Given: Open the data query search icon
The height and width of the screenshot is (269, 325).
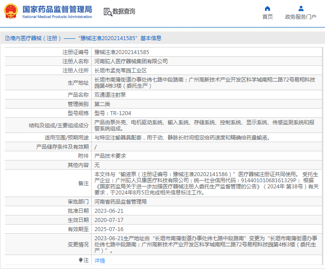Looking at the screenshot, I should [x=108, y=12].
